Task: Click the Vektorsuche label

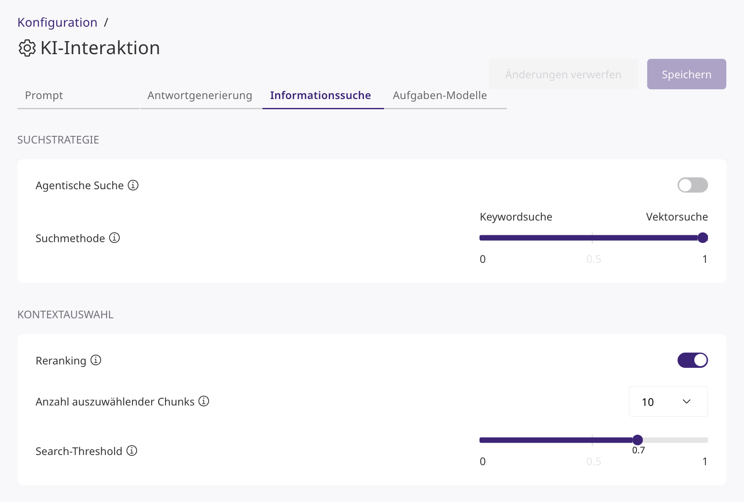Action: point(677,217)
